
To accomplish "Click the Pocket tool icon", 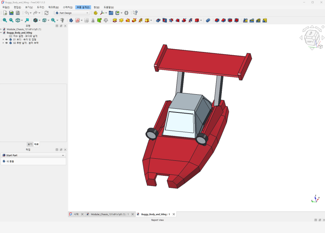I will coord(158,20).
